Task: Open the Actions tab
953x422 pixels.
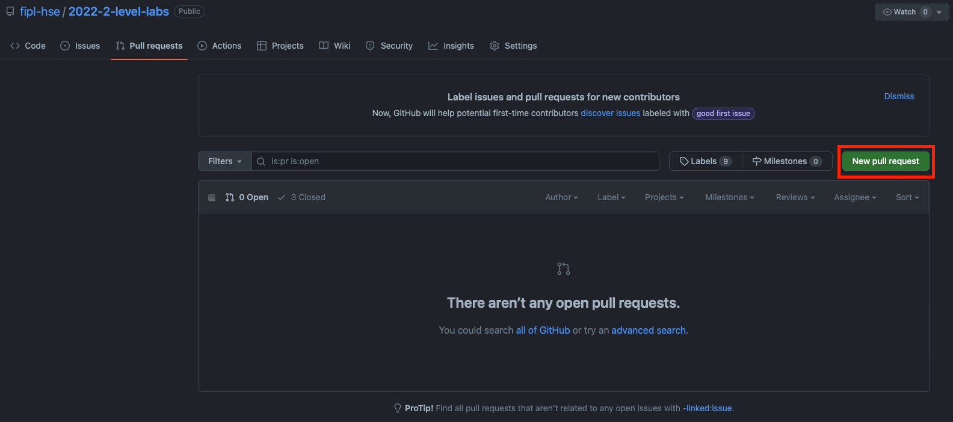Action: coord(220,46)
